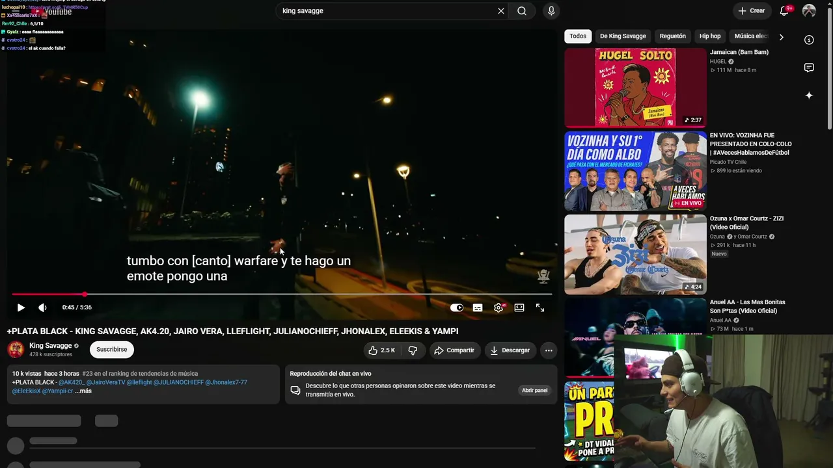
Task: Select the Reguetón filter chip
Action: click(x=672, y=36)
